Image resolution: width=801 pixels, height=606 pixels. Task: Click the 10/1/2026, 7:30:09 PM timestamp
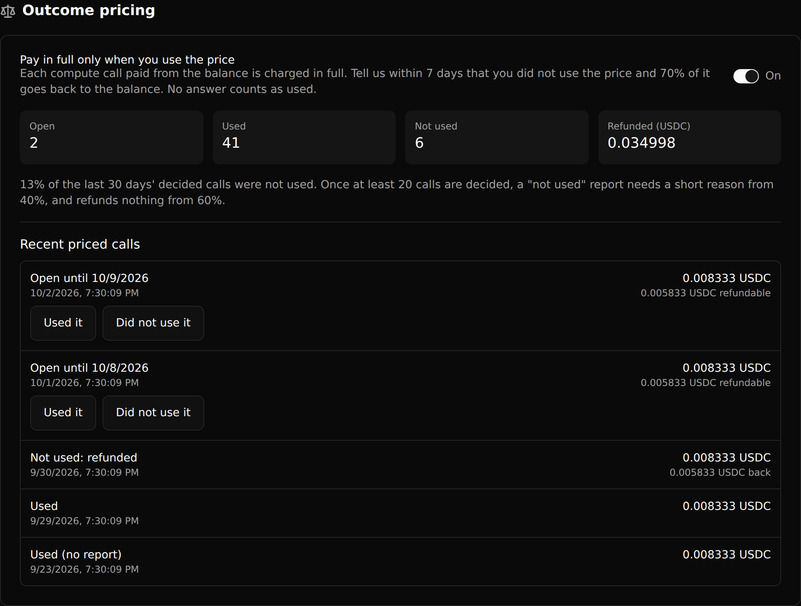[85, 383]
